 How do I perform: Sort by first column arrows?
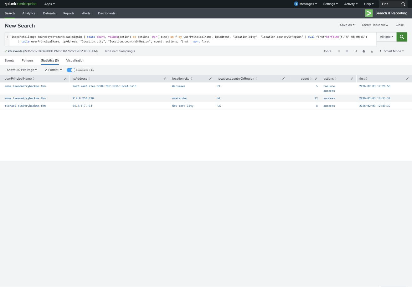(366, 79)
